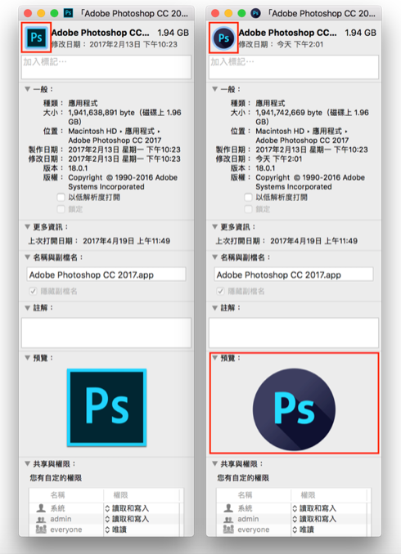Collapse 預覽 section in right window
Image resolution: width=401 pixels, height=554 pixels.
(214, 358)
